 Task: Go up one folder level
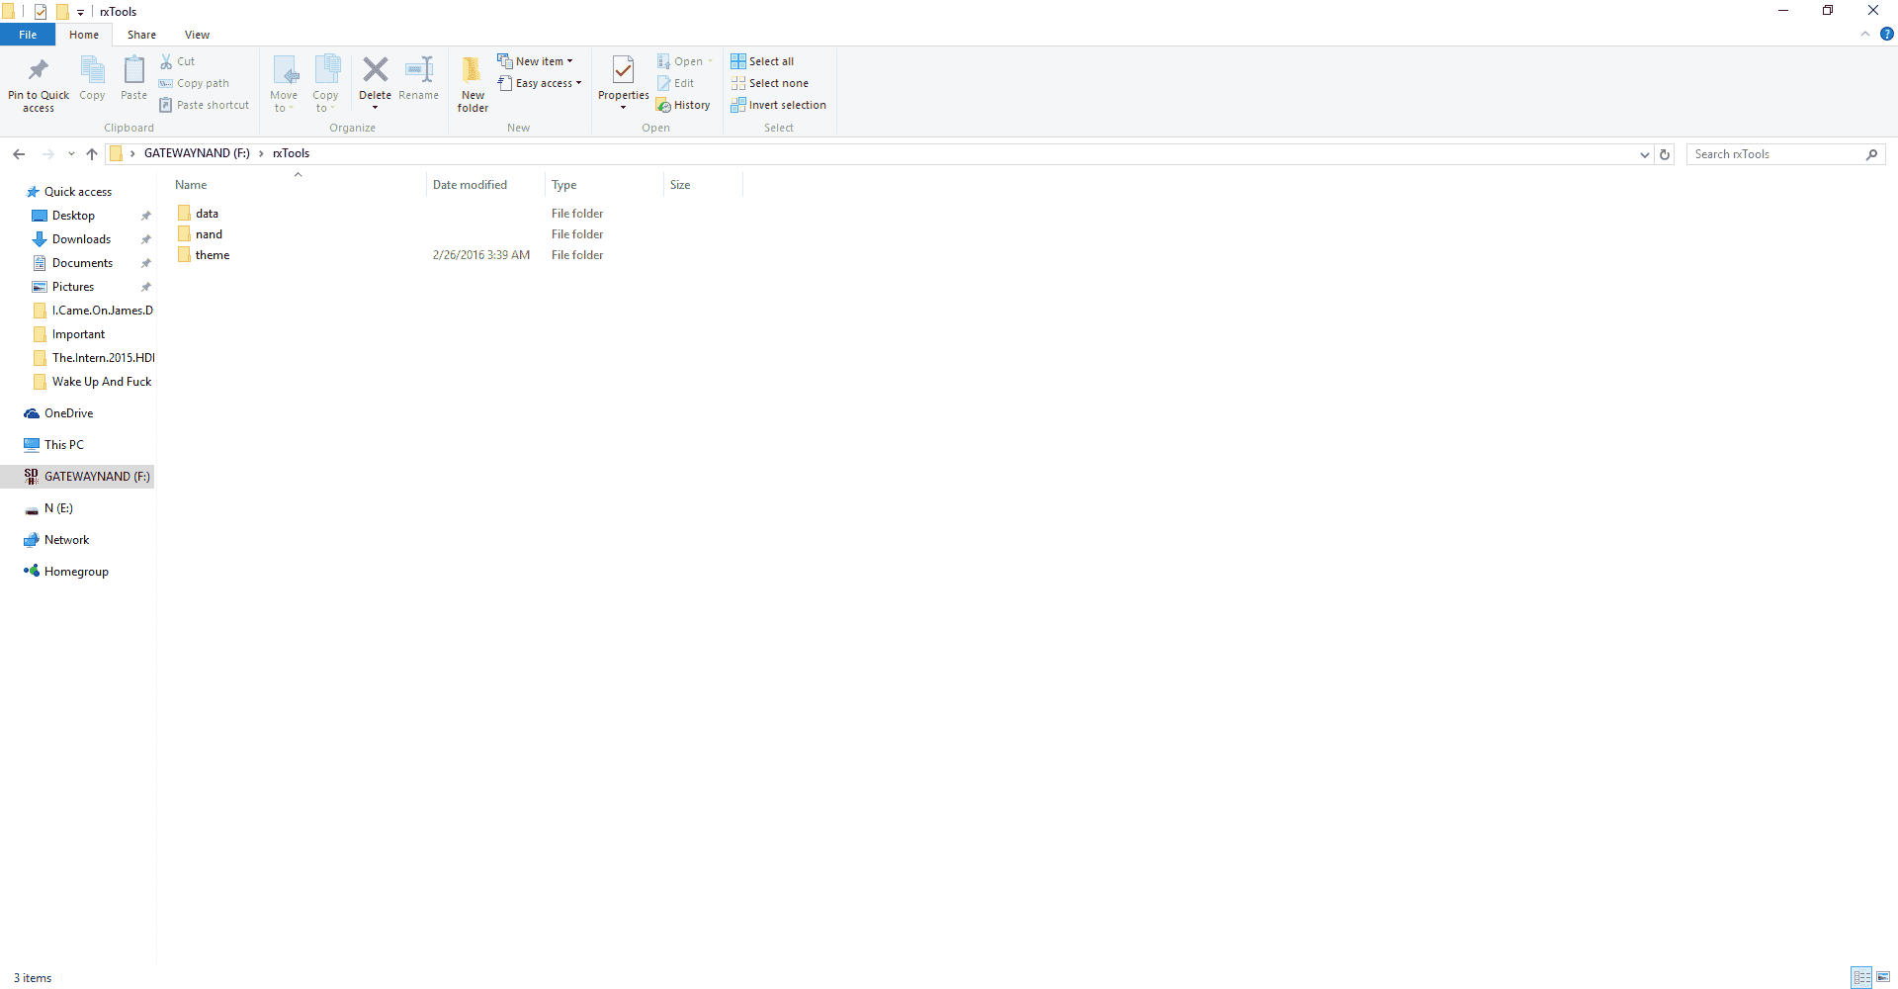tap(92, 154)
